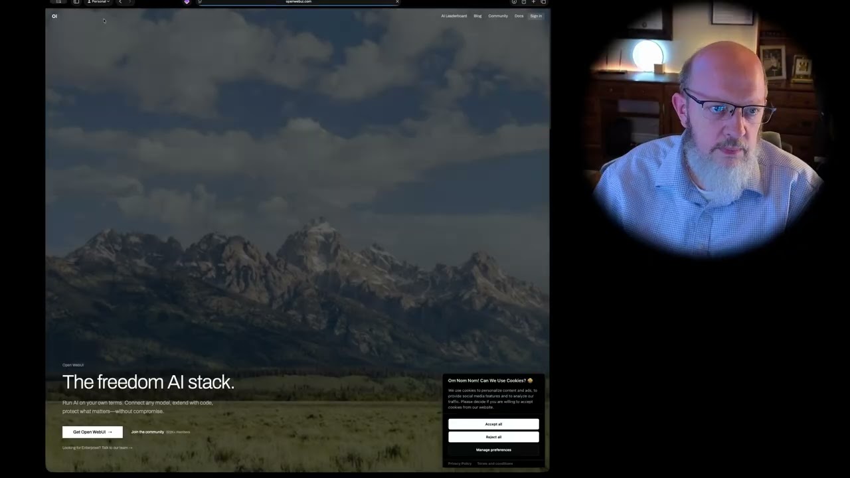Show the tab overview icon
Viewport: 850px width, 478px height.
point(543,2)
